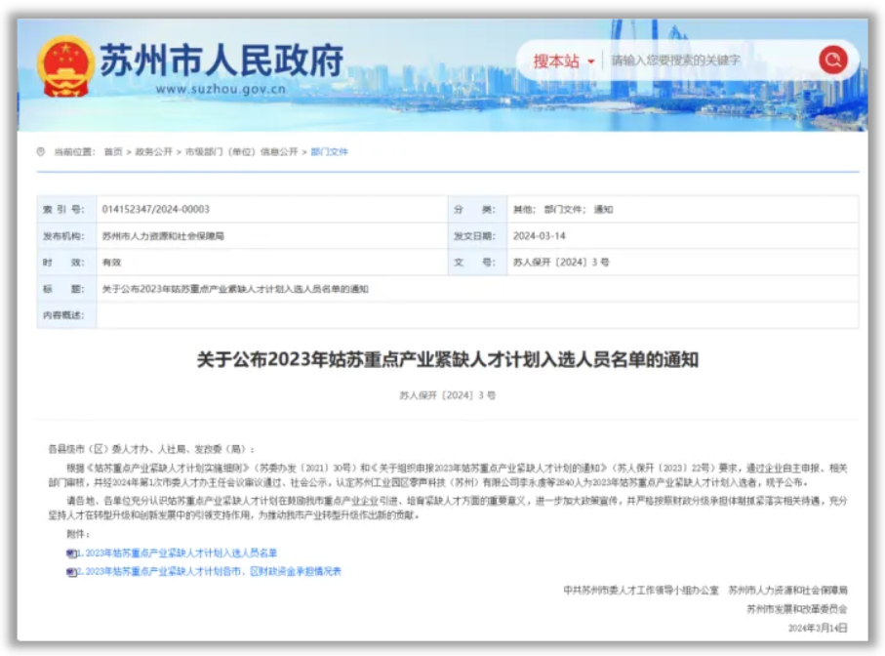The image size is (885, 656).
Task: Select 部门文件 breadcrumb link
Action: [x=329, y=152]
